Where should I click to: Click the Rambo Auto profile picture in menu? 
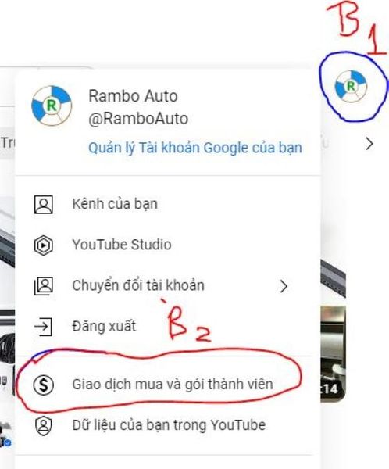tap(52, 106)
